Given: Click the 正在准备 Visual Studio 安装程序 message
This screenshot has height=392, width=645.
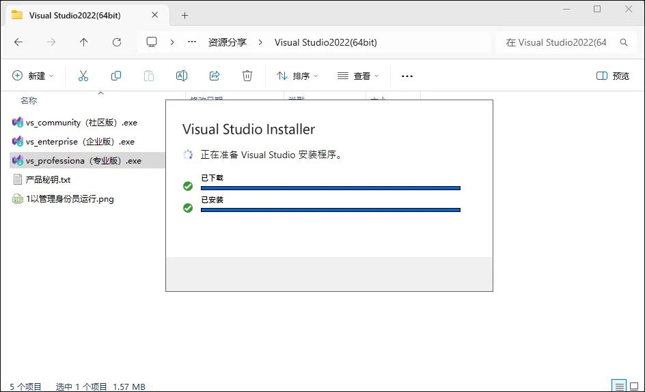Looking at the screenshot, I should point(271,155).
